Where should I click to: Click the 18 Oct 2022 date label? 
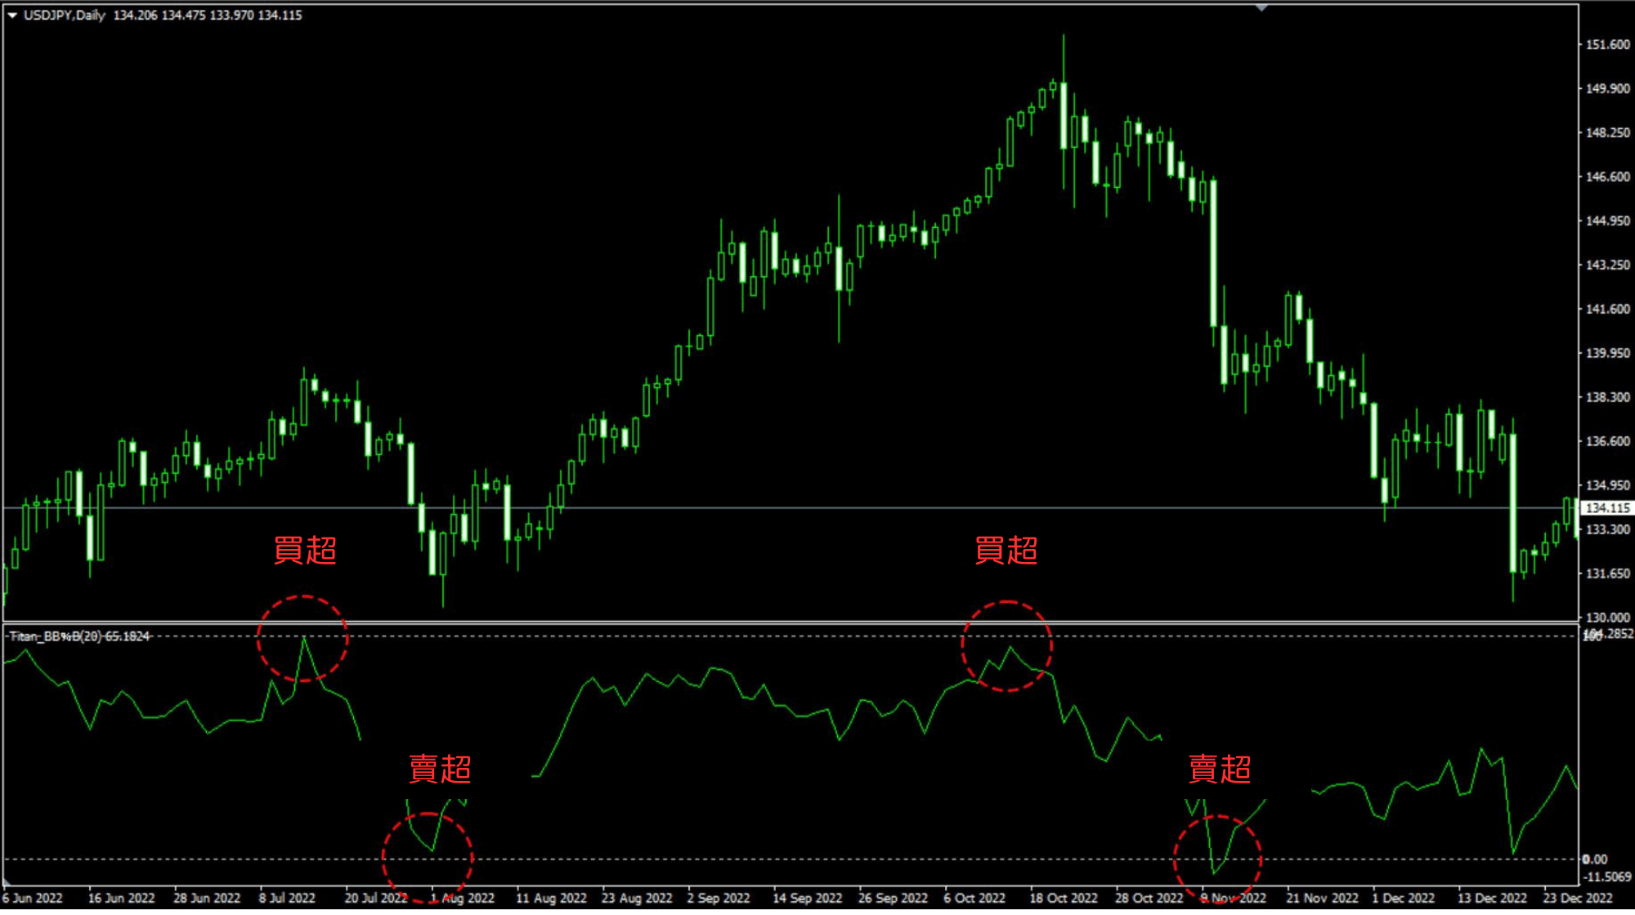[1063, 898]
